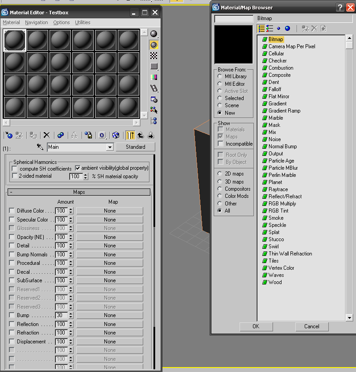Enable compute SH coefficients checkbox

[15, 168]
